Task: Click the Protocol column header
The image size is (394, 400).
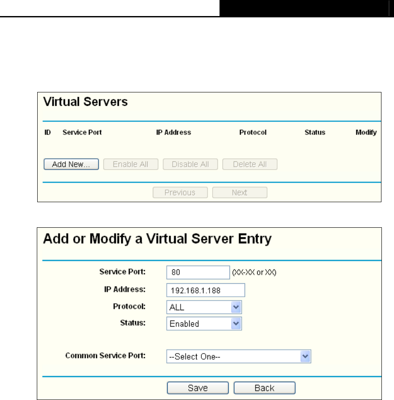Action: point(253,132)
